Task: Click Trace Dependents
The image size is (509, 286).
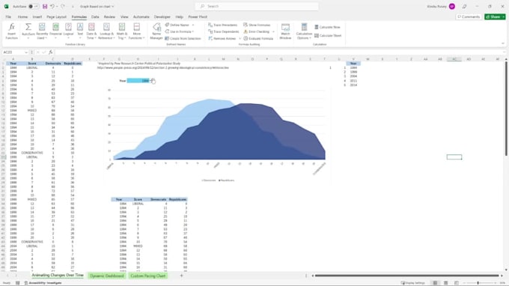Action: pyautogui.click(x=223, y=31)
